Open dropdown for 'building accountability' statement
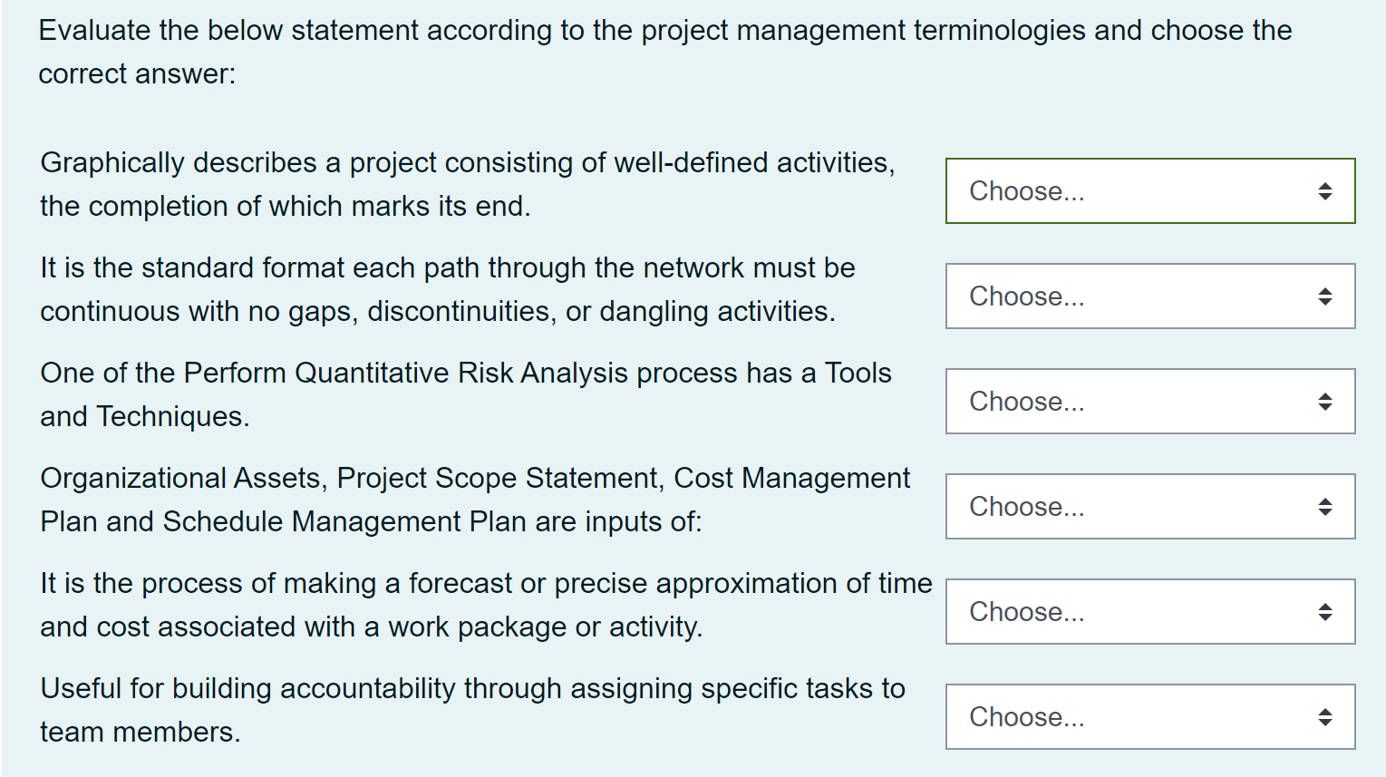Screen dimensions: 1386x777 [x=1149, y=717]
